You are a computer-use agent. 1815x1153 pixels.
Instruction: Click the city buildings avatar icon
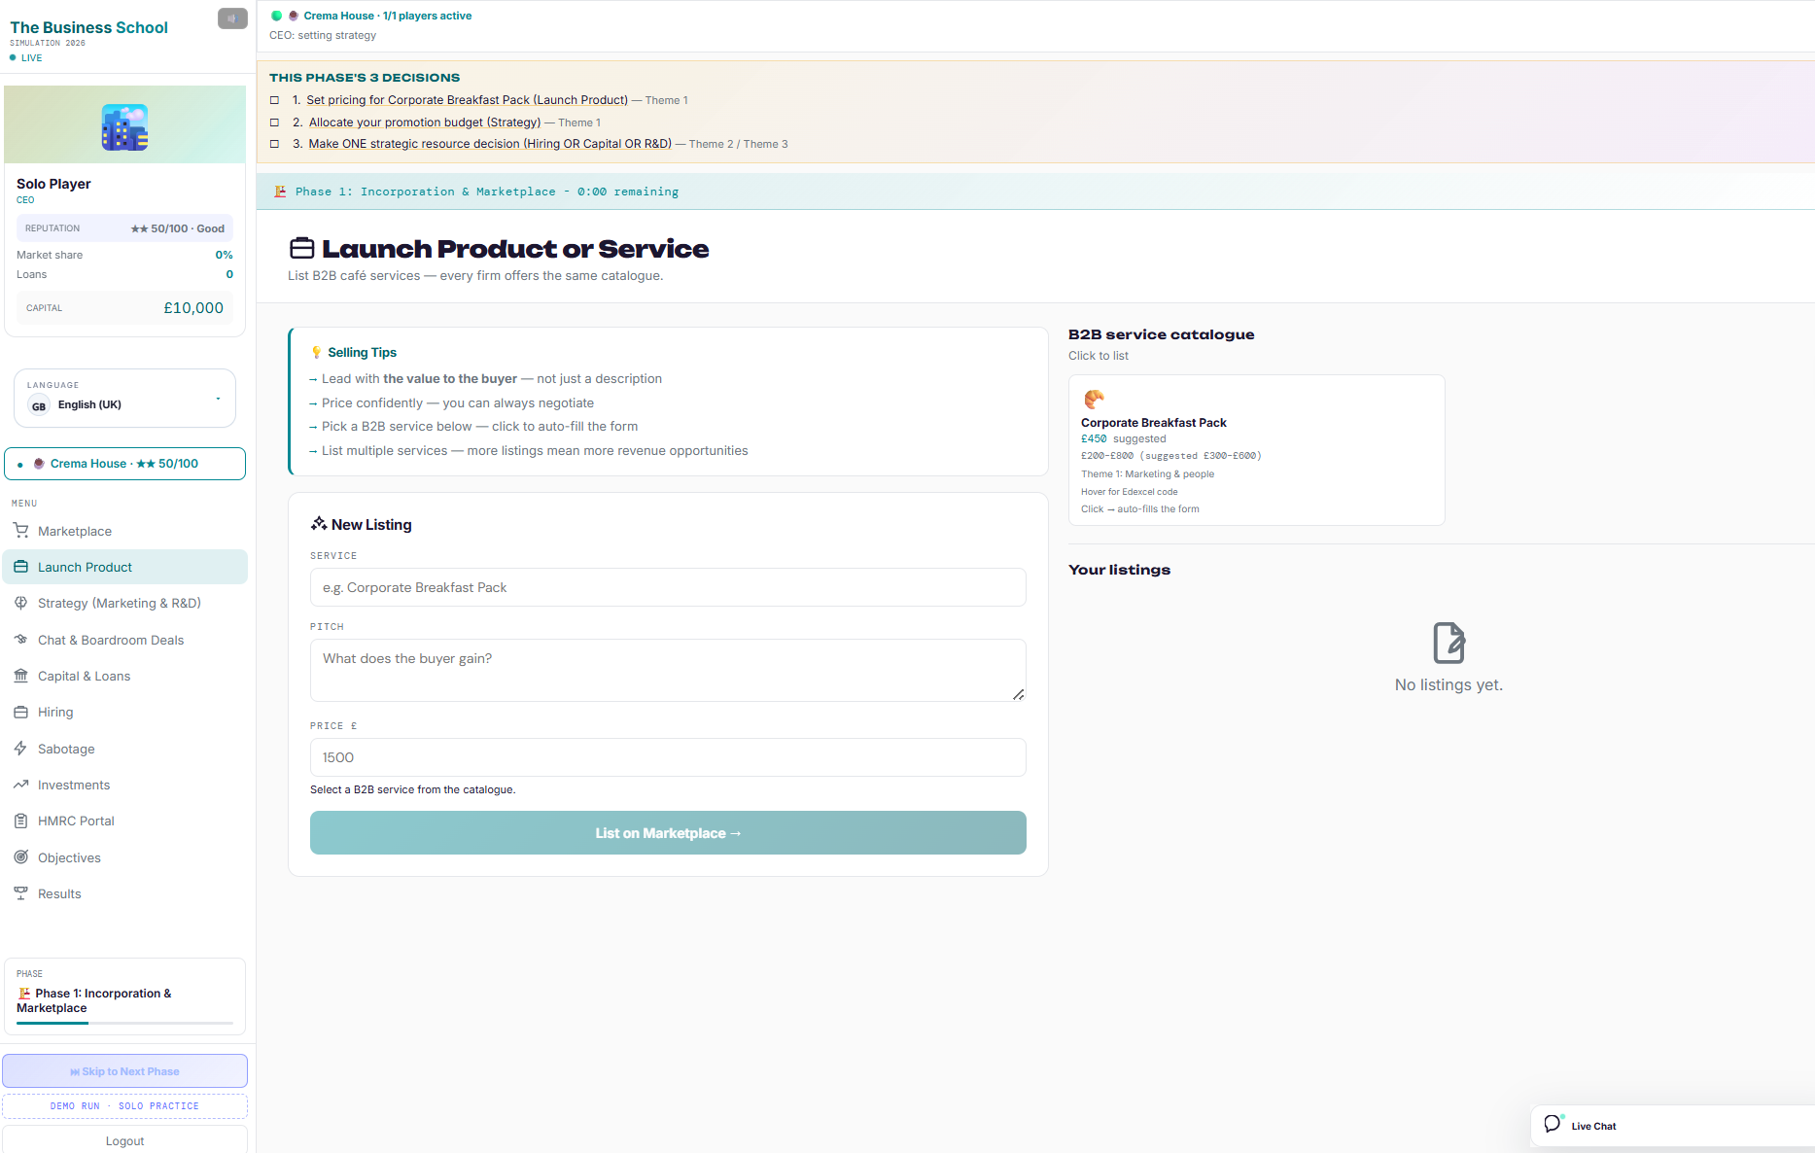point(124,127)
